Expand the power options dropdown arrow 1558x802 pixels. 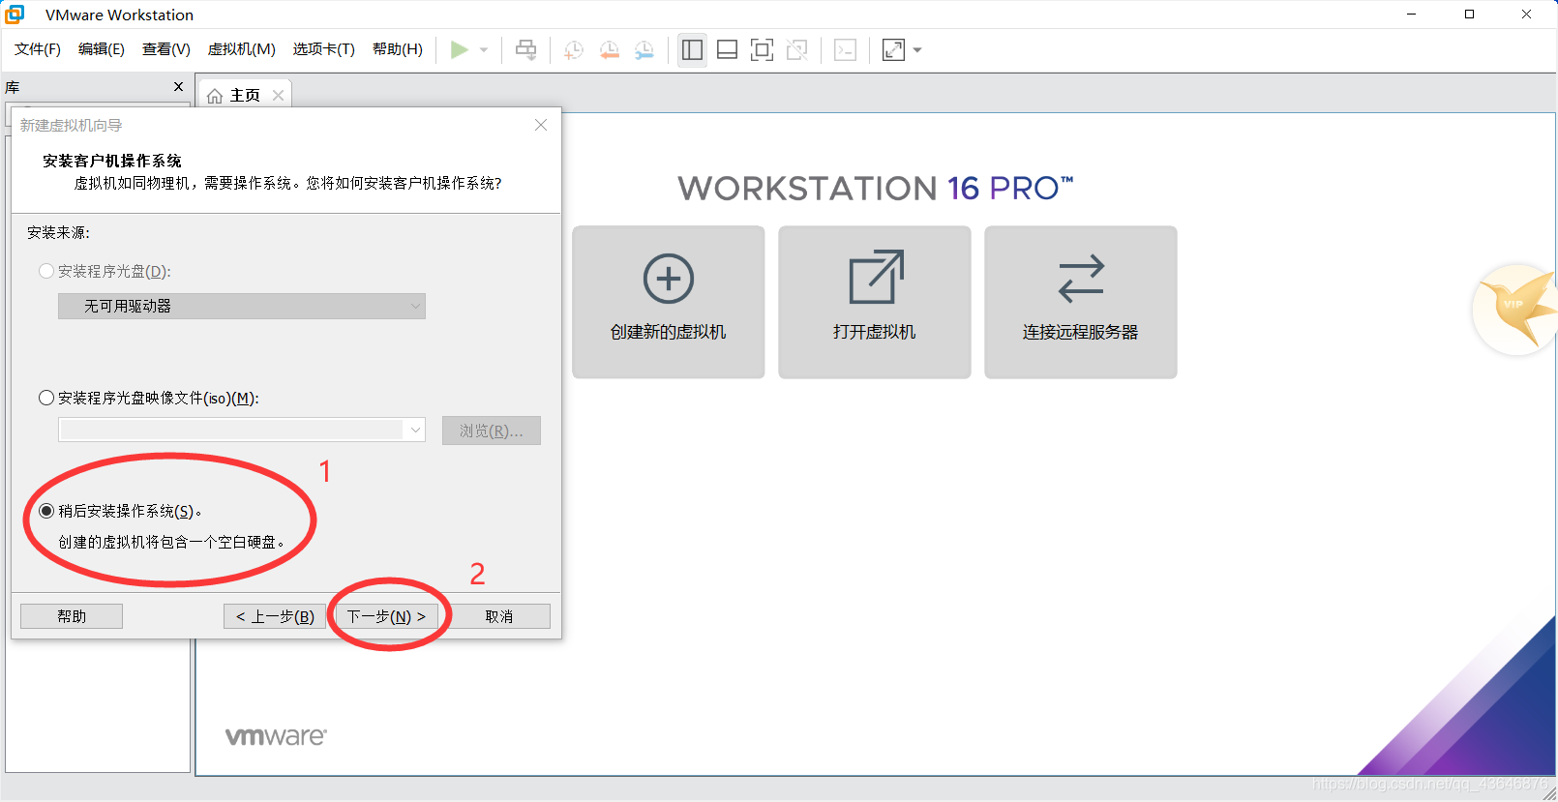484,50
